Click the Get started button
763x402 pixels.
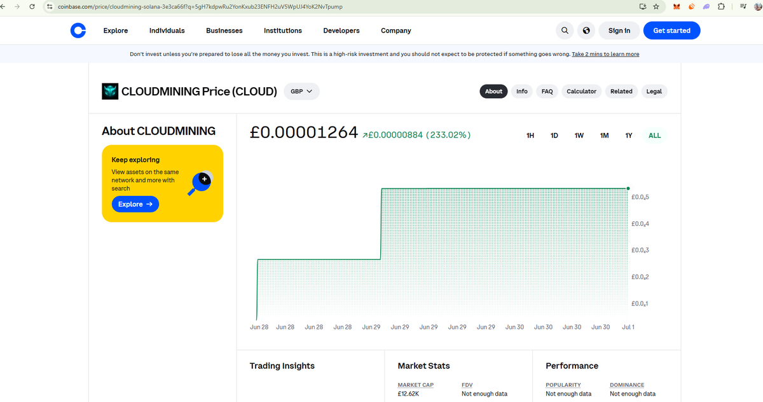671,31
